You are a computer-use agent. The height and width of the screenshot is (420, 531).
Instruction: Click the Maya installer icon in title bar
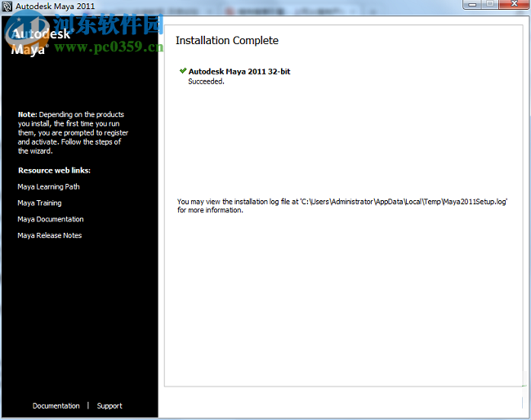point(7,6)
